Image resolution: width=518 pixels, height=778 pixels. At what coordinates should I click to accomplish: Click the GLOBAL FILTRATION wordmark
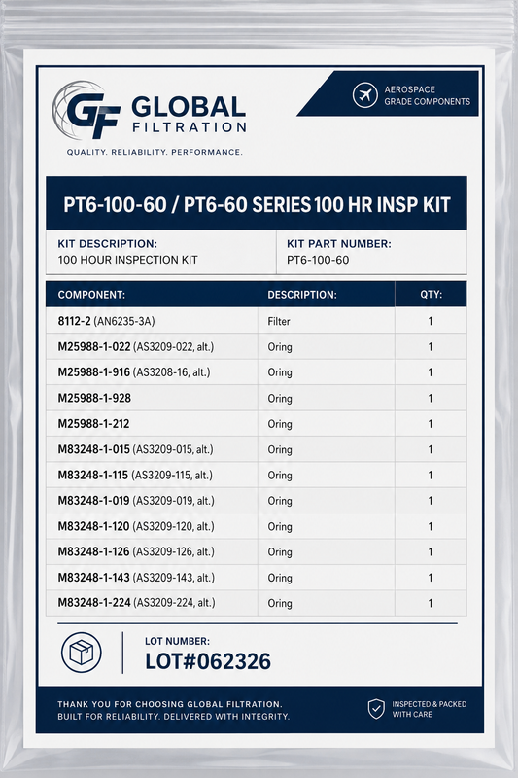189,115
